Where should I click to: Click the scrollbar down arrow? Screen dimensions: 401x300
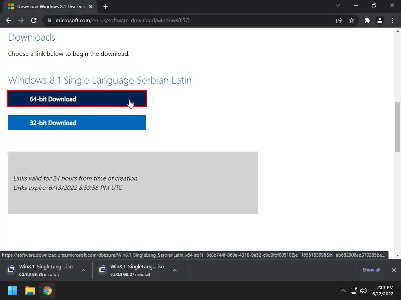coord(397,255)
